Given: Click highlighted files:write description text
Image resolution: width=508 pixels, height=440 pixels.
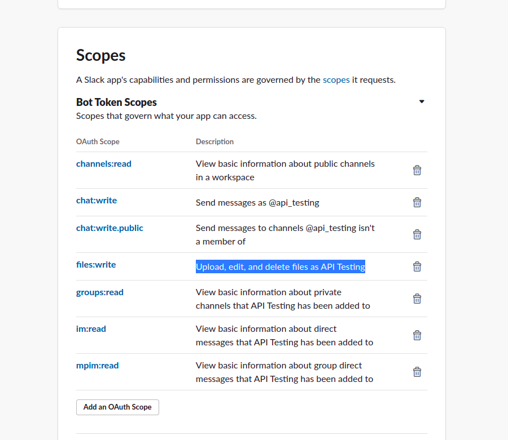Looking at the screenshot, I should 281,267.
